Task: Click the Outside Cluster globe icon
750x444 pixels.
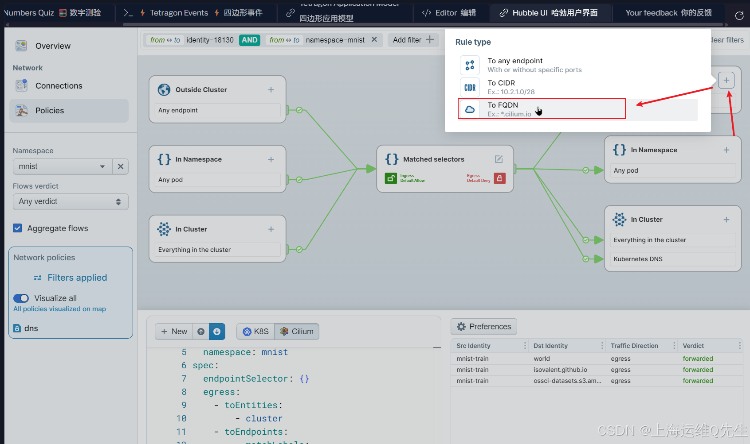Action: 164,90
